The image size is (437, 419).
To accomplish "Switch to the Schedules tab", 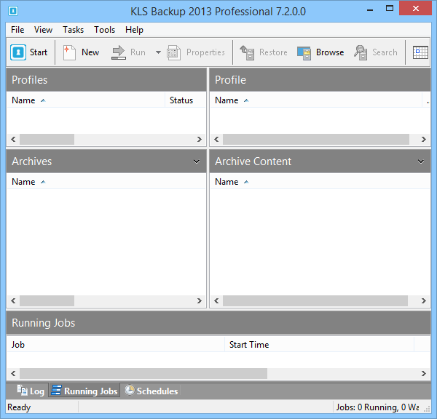I will 151,391.
